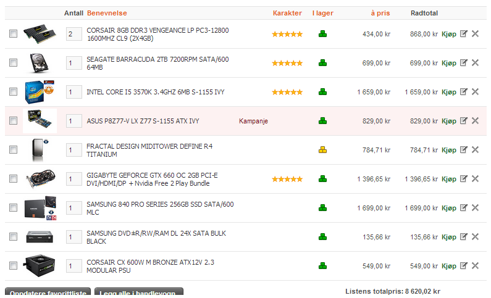Edit the Fractal Design Define R4 row
This screenshot has height=298, width=491.
(464, 150)
